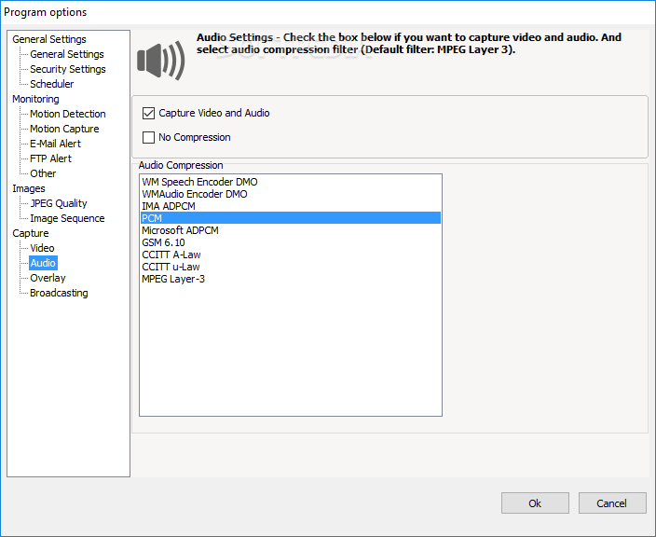Open the General Settings category node
This screenshot has height=537, width=656.
(49, 39)
